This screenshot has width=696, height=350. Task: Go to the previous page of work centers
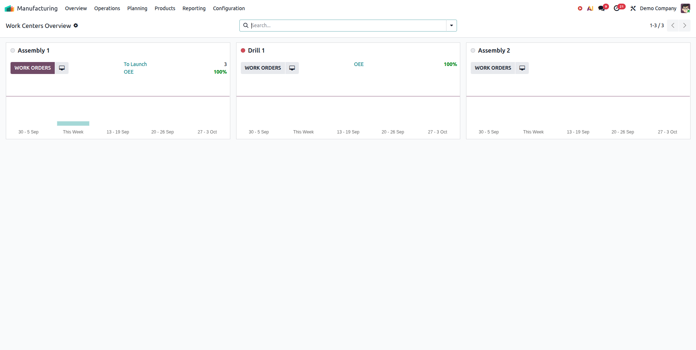coord(673,25)
